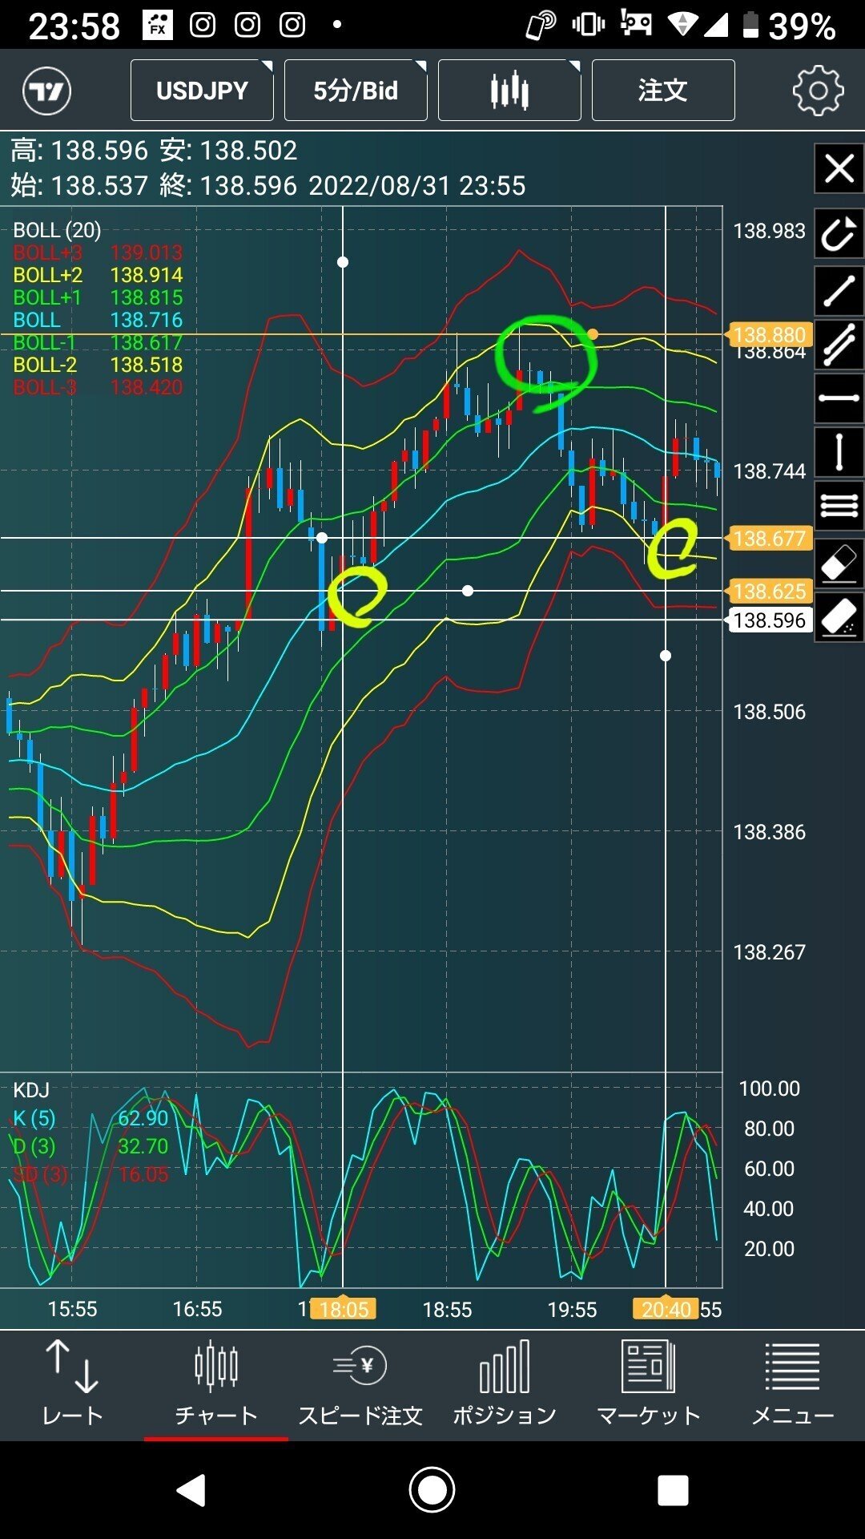865x1539 pixels.
Task: Open the 5分/Bid timeframe dropdown
Action: [356, 91]
